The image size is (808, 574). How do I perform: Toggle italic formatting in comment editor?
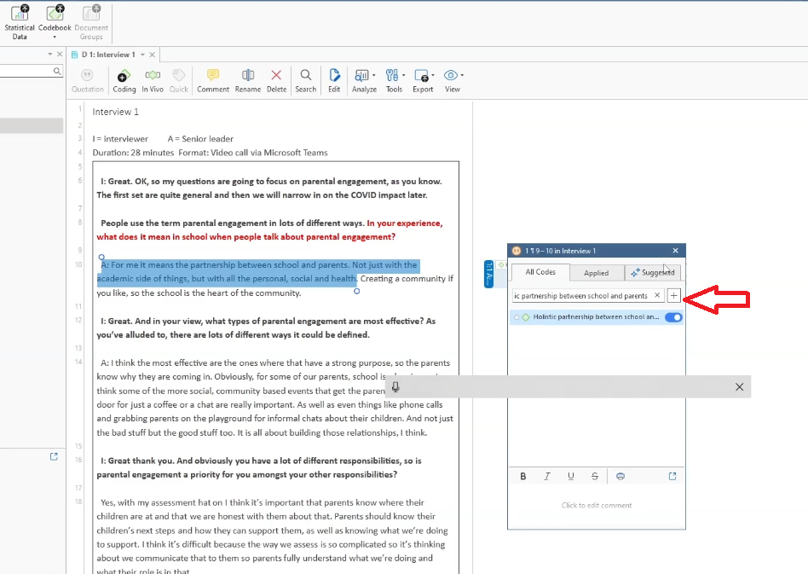pyautogui.click(x=547, y=477)
